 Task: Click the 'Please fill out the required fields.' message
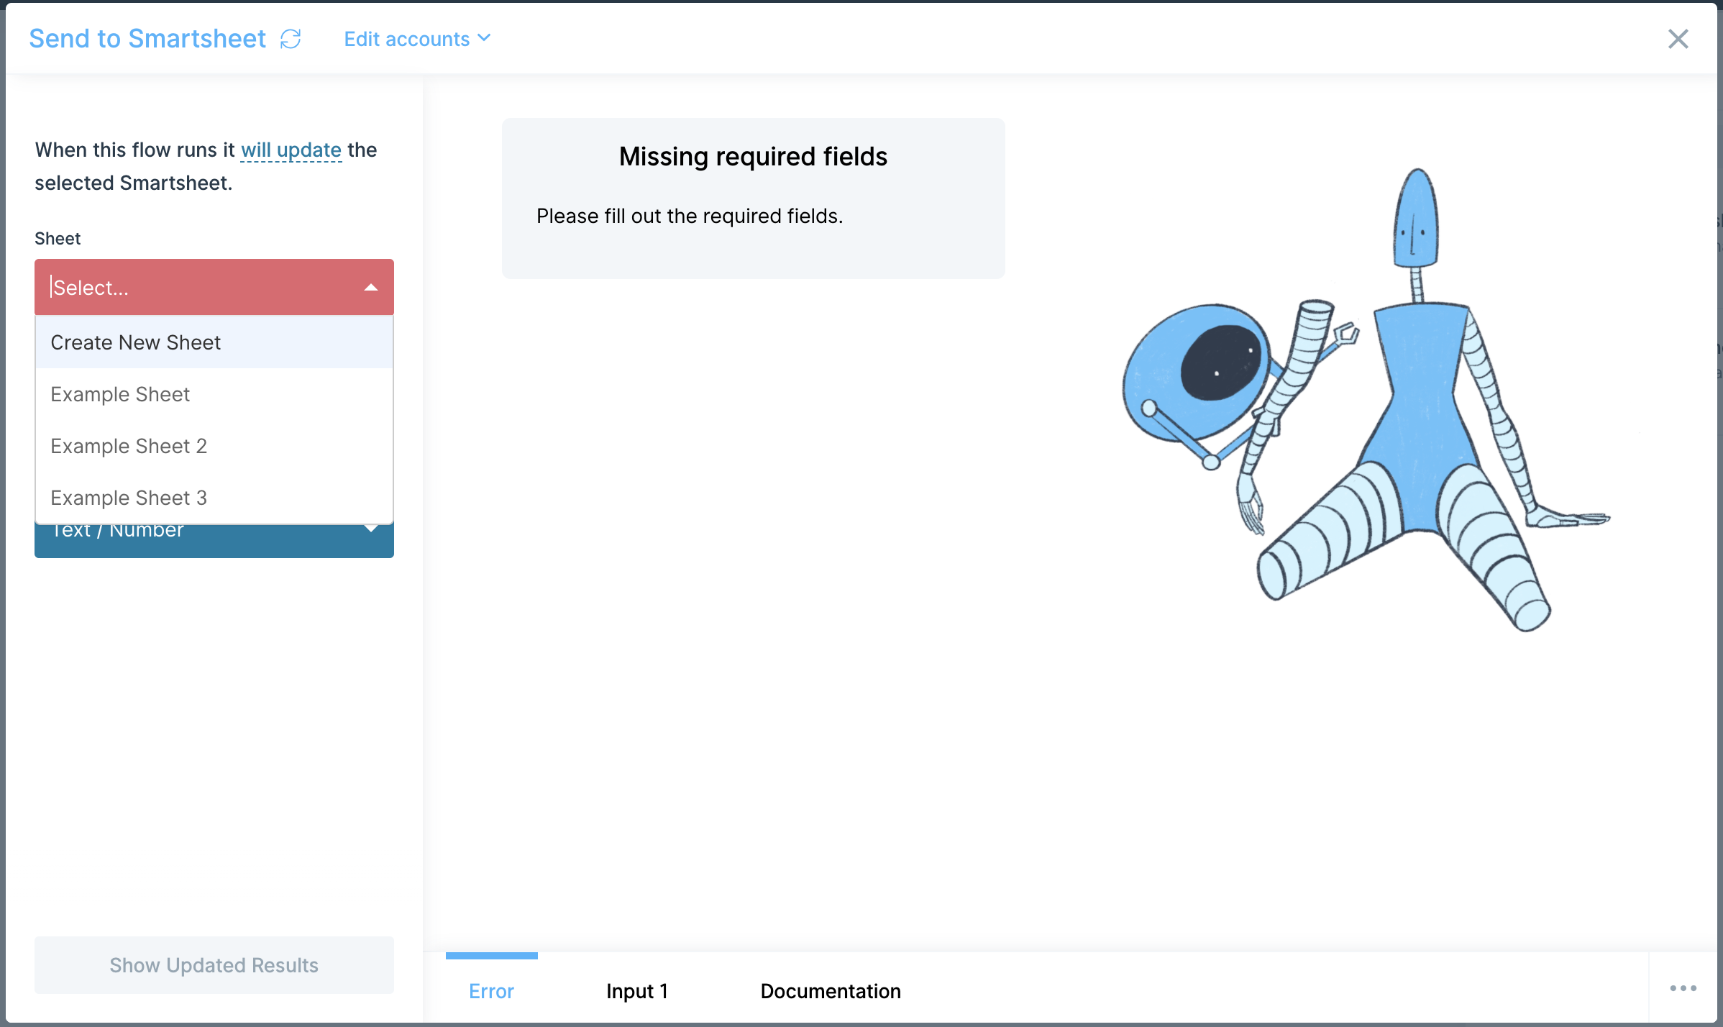click(x=690, y=216)
